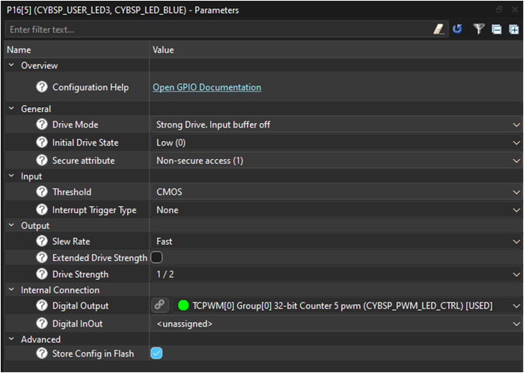This screenshot has width=524, height=373.
Task: Click the Name column header
Action: pyautogui.click(x=75, y=50)
